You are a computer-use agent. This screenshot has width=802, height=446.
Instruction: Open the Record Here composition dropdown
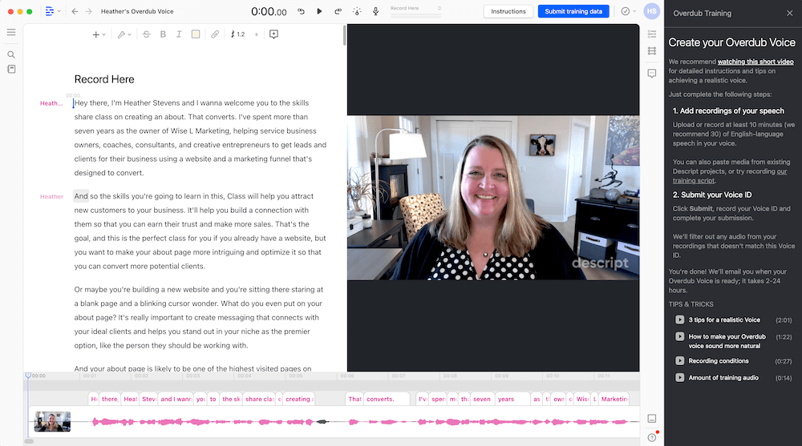[x=415, y=9]
